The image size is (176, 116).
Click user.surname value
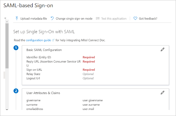(91, 105)
